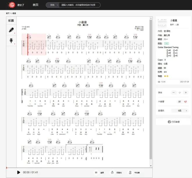Image resolution: width=192 pixels, height=178 pixels.
Task: Click the red G site logo
Action: tap(12, 5)
